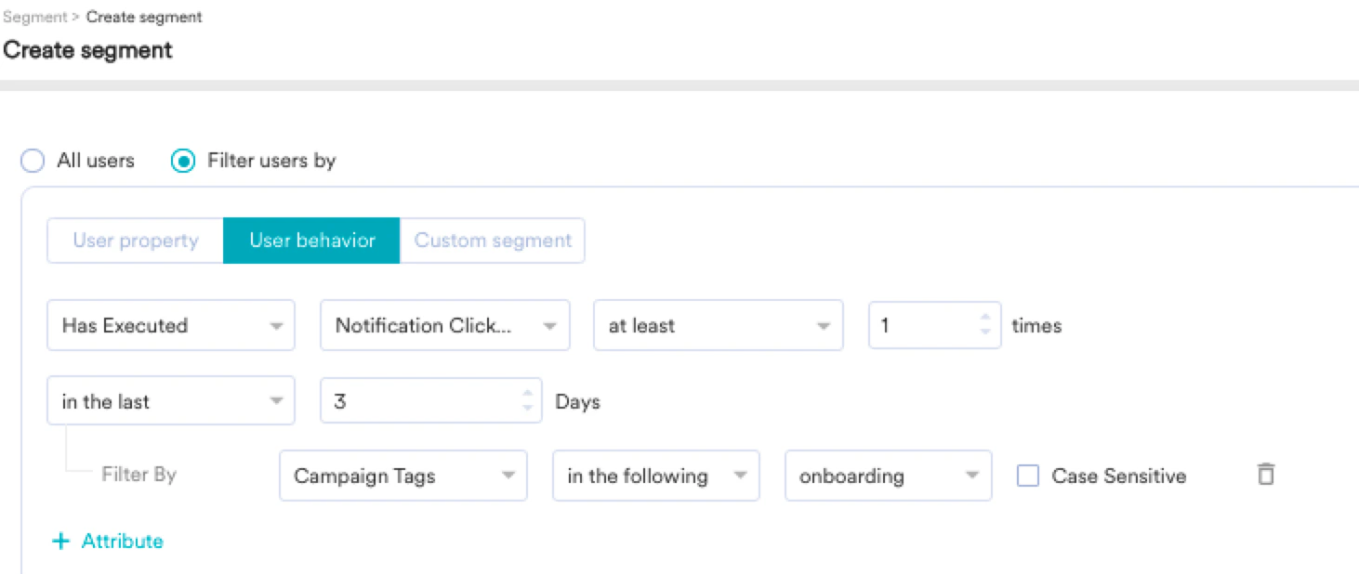1359x574 pixels.
Task: Open the onboarding value dropdown
Action: click(888, 476)
